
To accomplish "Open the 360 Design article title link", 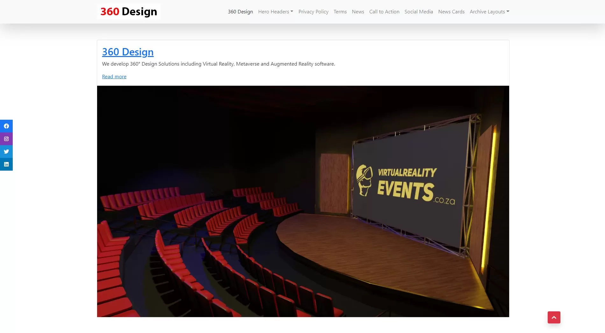I will (128, 52).
